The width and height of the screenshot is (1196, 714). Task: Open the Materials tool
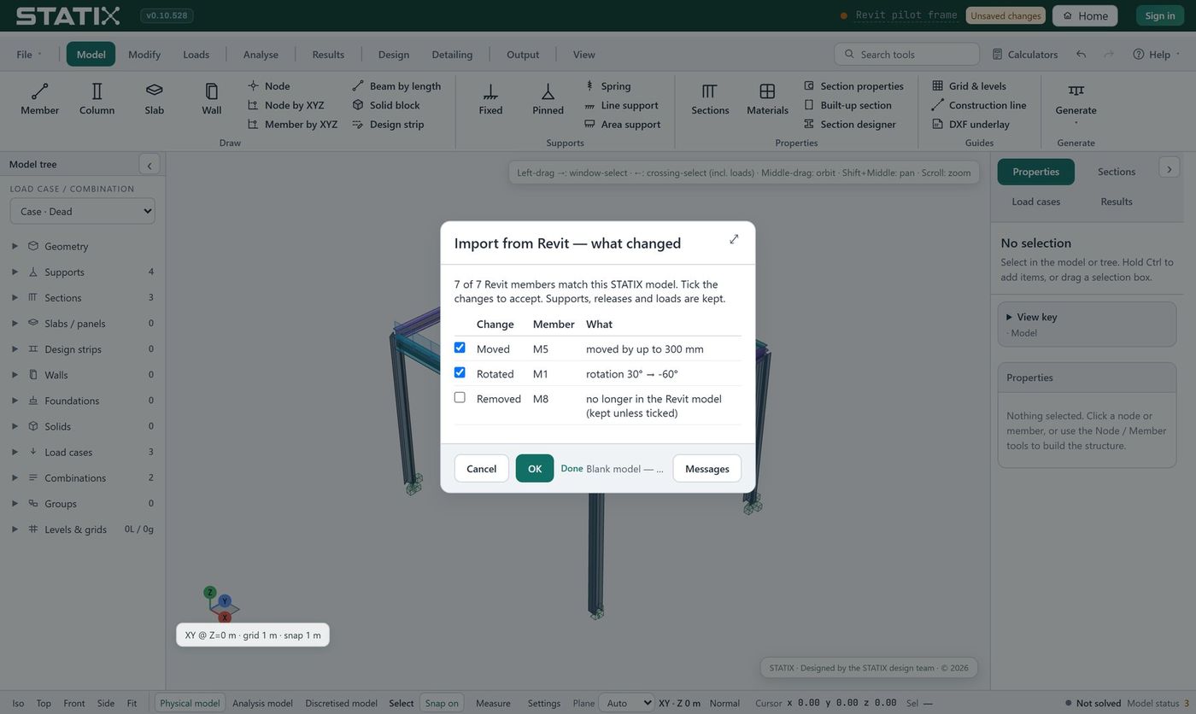[767, 99]
